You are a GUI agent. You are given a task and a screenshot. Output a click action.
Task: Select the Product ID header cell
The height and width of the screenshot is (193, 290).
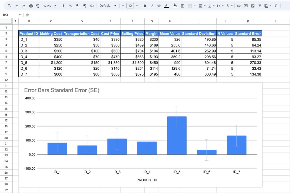point(29,34)
